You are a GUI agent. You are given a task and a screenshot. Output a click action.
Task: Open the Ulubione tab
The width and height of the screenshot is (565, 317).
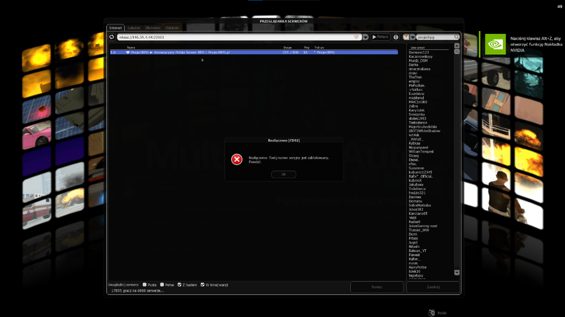153,28
